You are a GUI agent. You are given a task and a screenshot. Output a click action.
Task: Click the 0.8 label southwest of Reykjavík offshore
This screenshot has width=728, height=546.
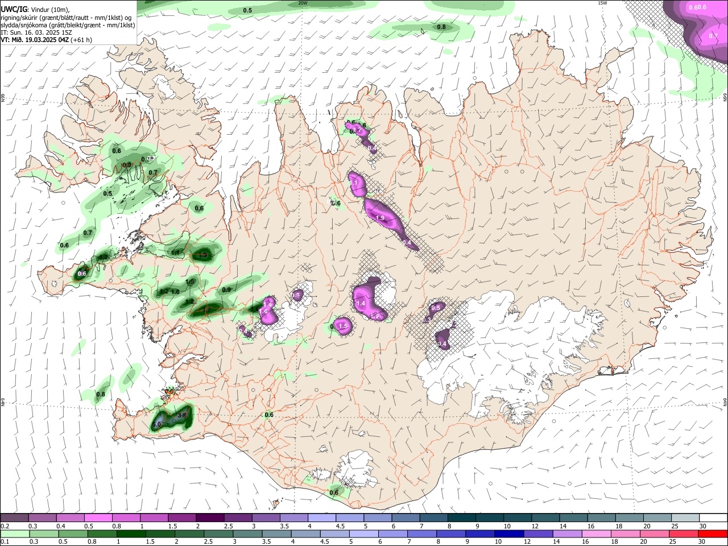point(101,395)
